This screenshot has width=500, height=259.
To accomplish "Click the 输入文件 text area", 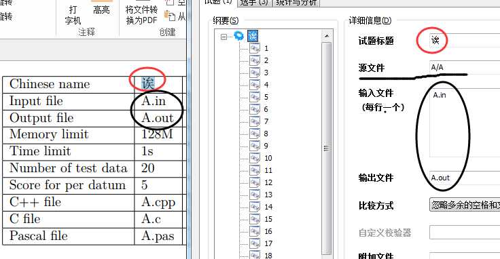I will click(x=465, y=123).
